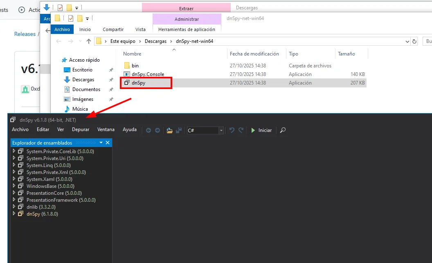Select the bin folder in Explorer

(135, 65)
